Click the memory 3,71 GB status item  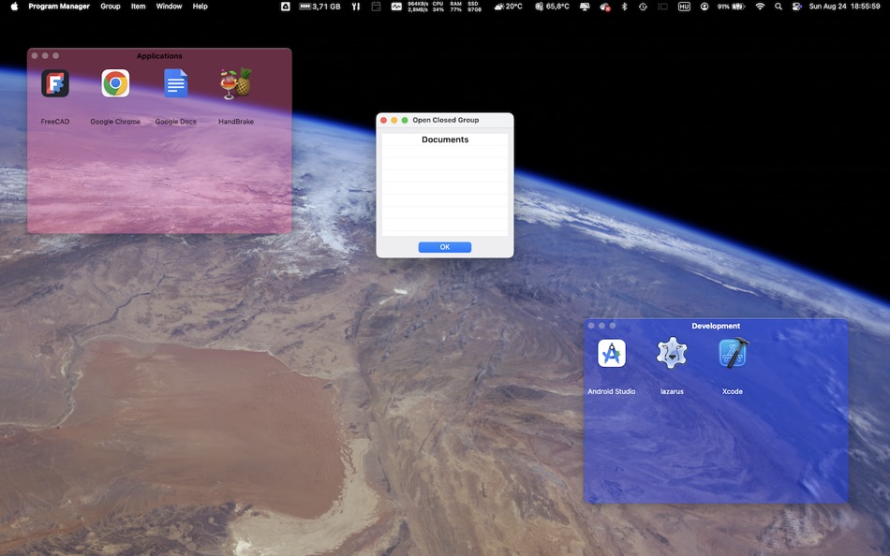click(319, 7)
